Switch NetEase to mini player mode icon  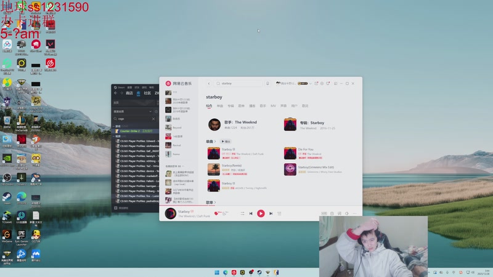[x=335, y=84]
